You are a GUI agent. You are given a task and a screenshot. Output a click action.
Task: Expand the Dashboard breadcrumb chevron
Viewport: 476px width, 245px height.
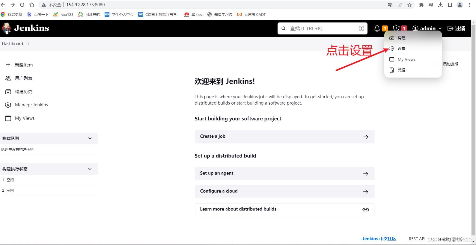[x=28, y=44]
